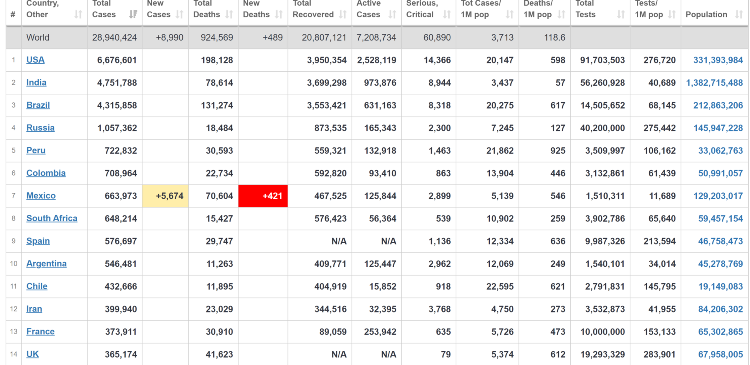The width and height of the screenshot is (750, 365).
Task: Sort by Population column arrows
Action: pyautogui.click(x=739, y=15)
